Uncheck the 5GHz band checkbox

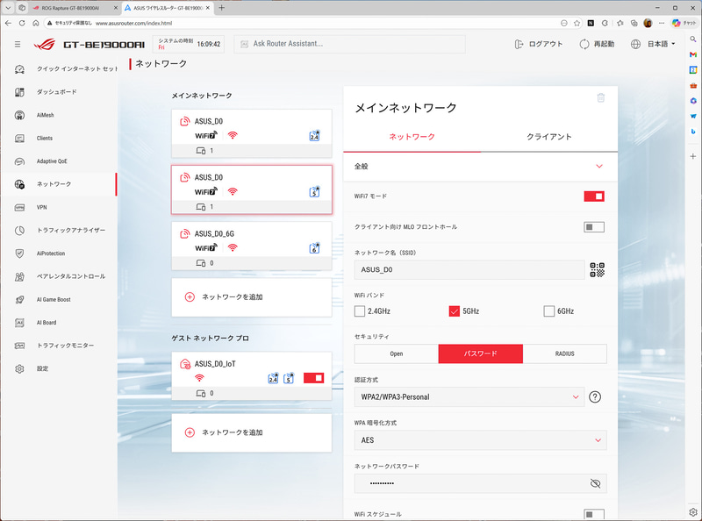(454, 311)
